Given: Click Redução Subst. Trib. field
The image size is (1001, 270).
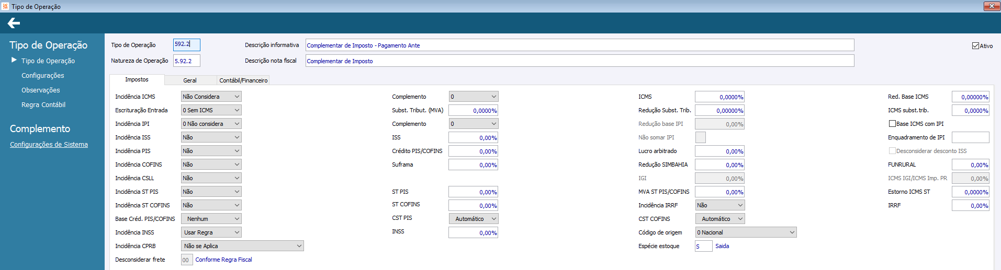Looking at the screenshot, I should pos(719,110).
